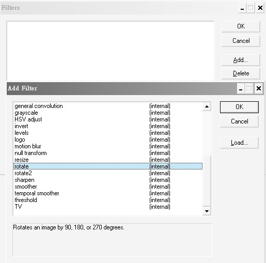Cancel the Add Filter dialog
Viewport: 266px width, 263px height.
click(239, 121)
